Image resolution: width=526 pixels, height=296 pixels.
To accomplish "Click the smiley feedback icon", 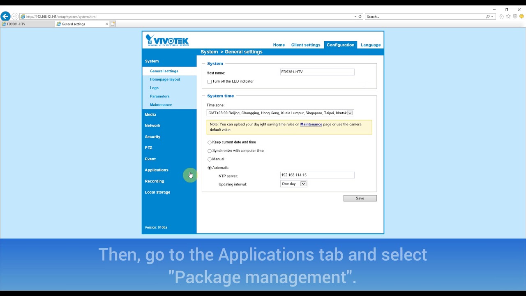I will pyautogui.click(x=521, y=16).
